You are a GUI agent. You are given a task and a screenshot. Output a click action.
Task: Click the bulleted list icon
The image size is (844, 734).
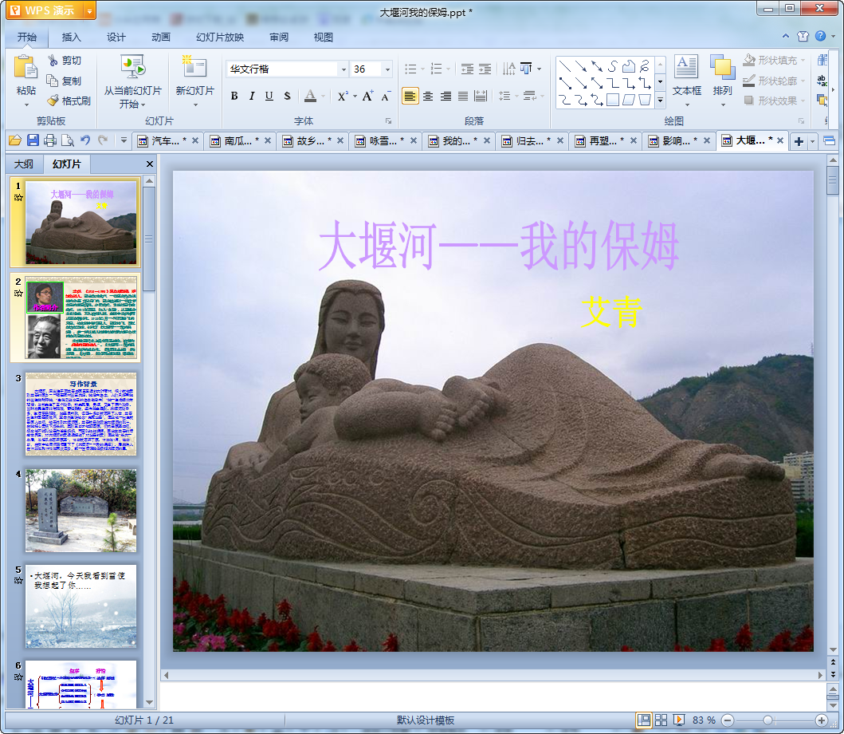point(410,69)
